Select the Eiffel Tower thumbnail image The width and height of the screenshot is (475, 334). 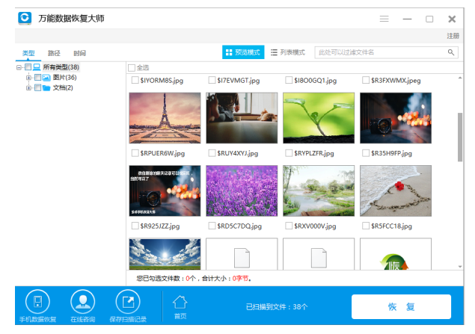click(x=165, y=117)
